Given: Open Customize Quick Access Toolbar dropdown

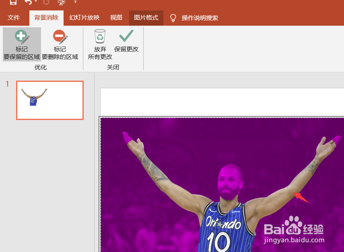Looking at the screenshot, I should [x=75, y=2].
